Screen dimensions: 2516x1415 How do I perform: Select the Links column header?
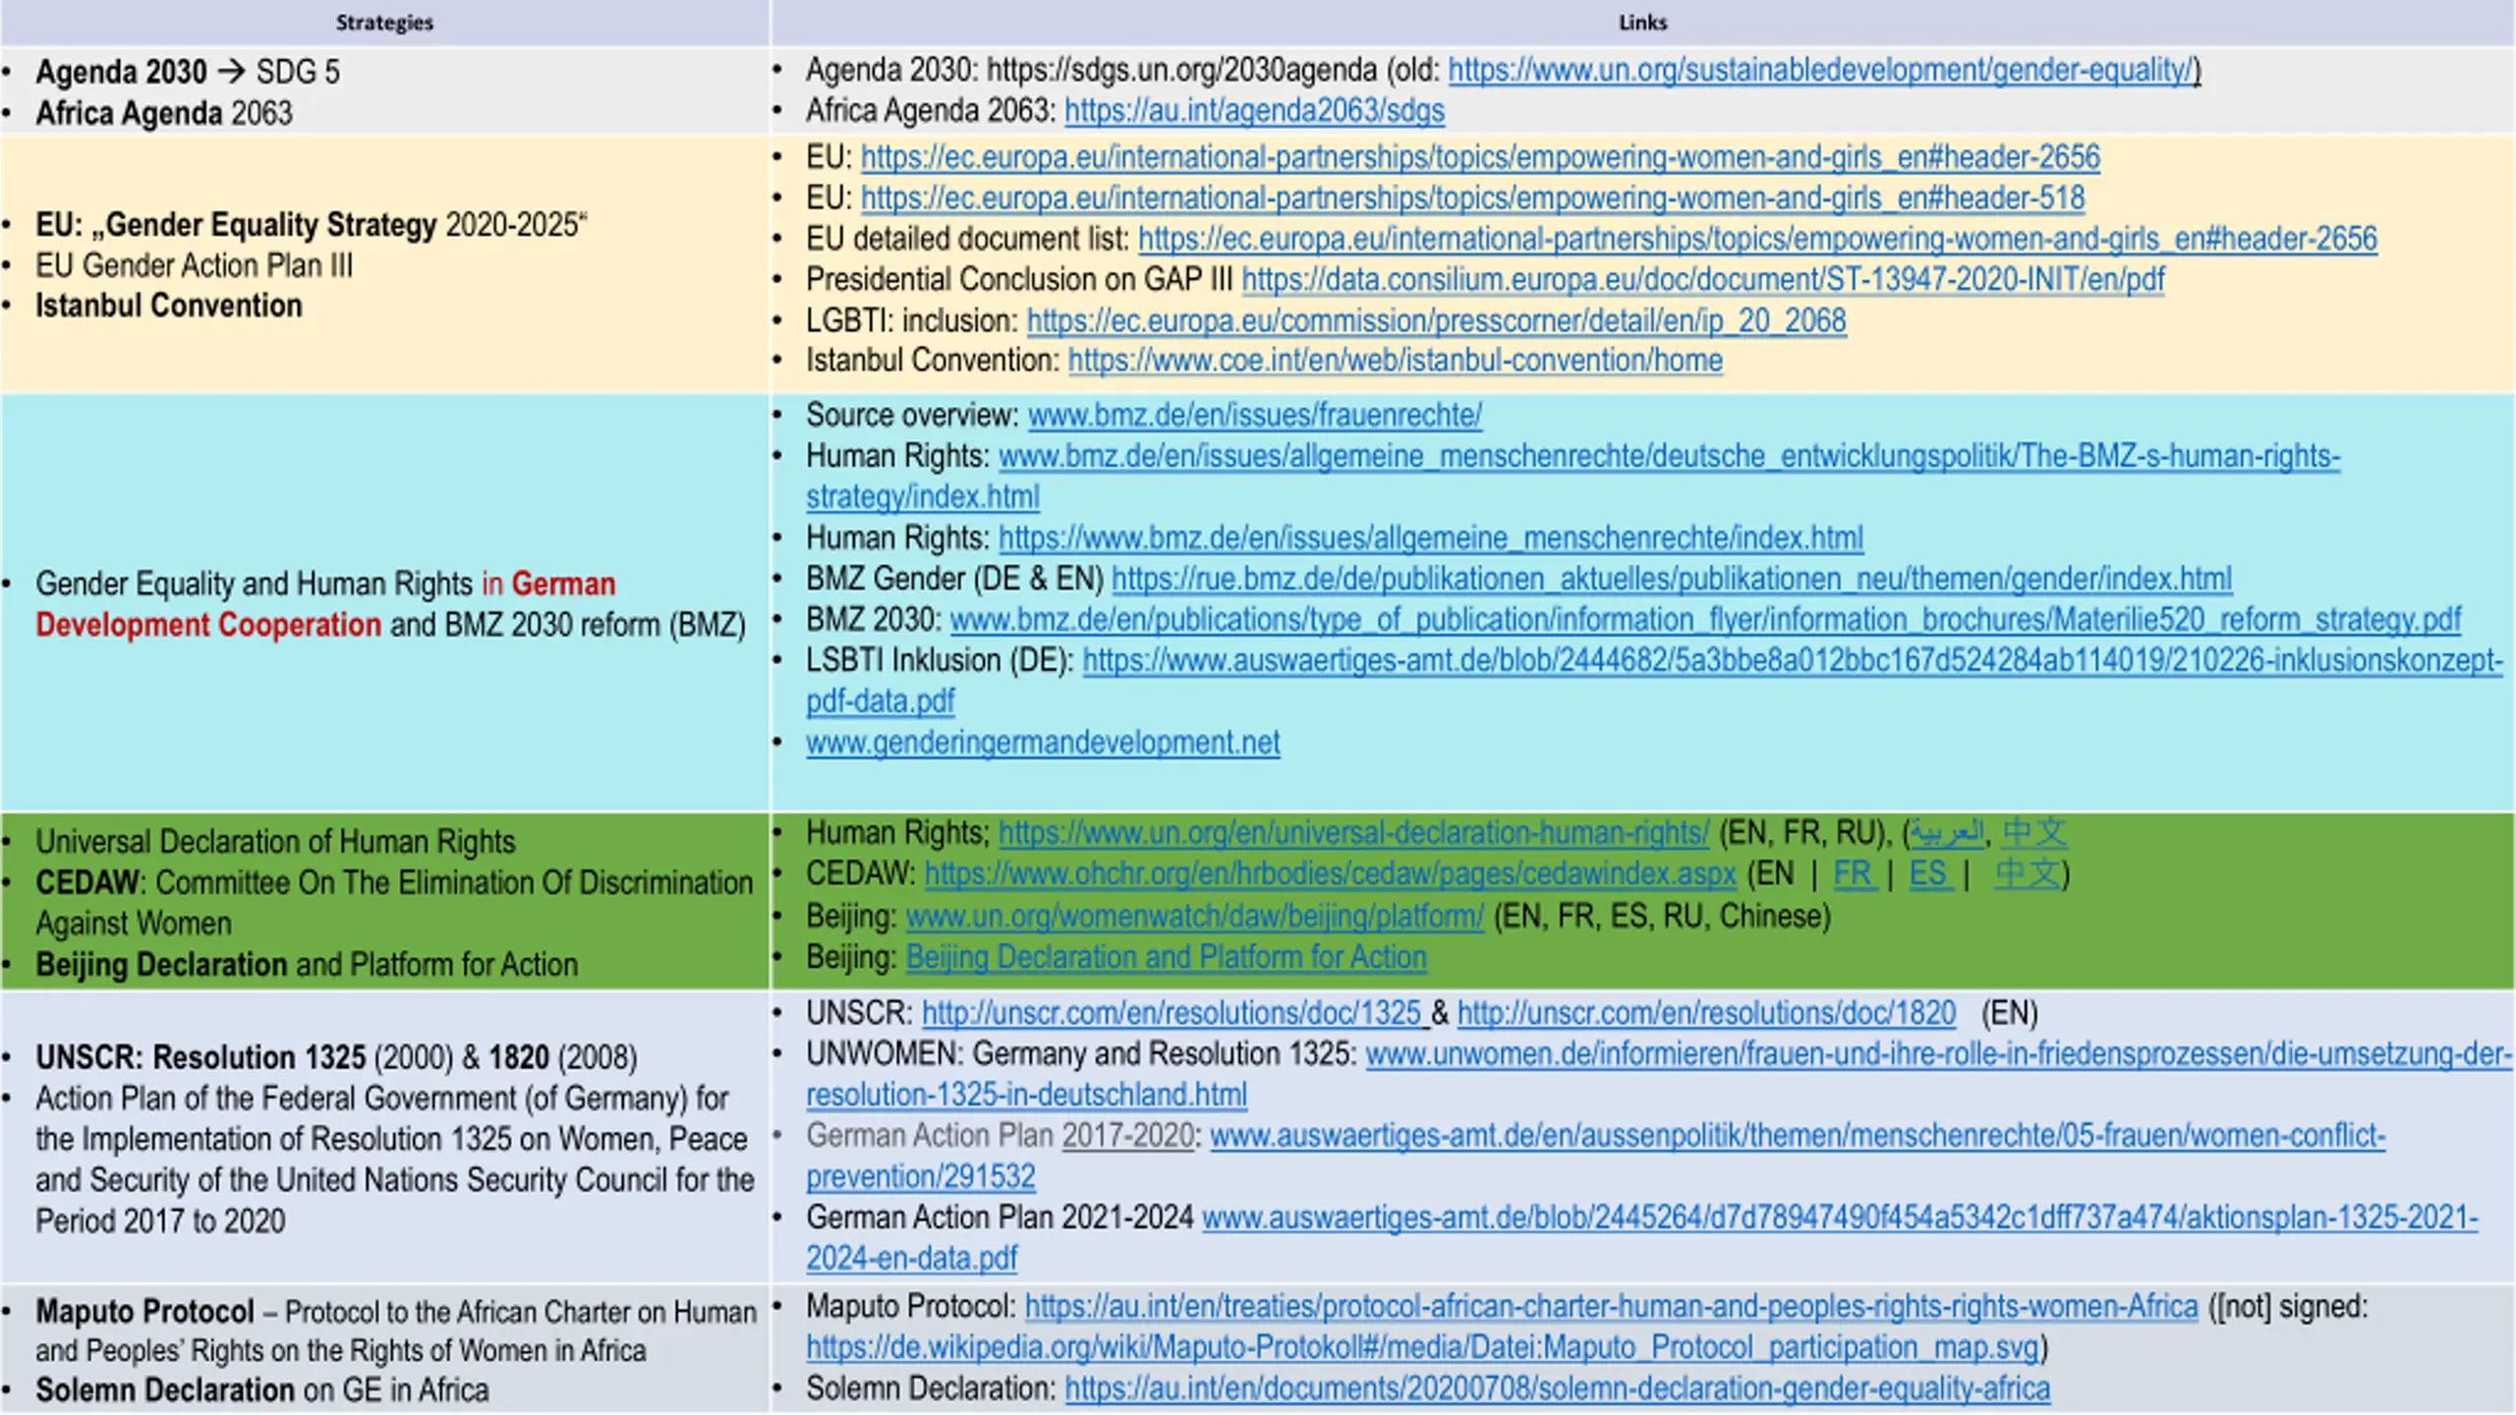(x=1643, y=23)
